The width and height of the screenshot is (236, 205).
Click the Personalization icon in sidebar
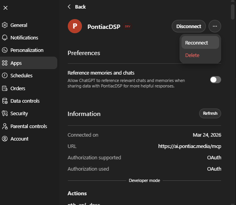(5, 50)
